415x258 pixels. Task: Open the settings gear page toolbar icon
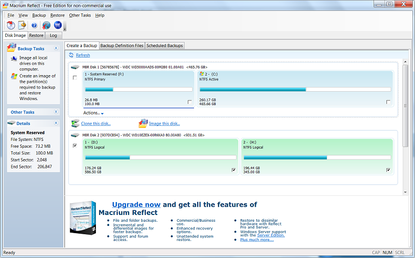tap(22, 25)
